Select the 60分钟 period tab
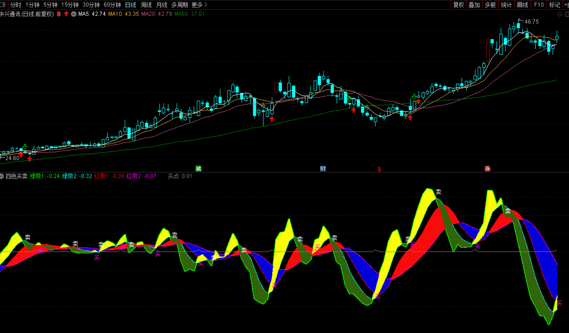This screenshot has height=333, width=569. pyautogui.click(x=112, y=5)
